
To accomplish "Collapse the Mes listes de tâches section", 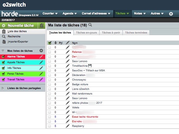I will click(x=3, y=51).
